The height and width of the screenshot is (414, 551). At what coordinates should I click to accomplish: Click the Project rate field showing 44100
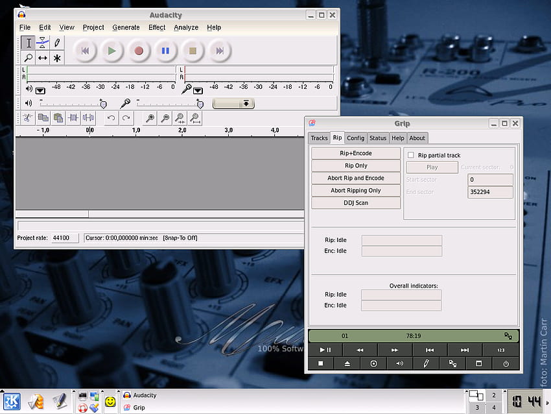65,238
